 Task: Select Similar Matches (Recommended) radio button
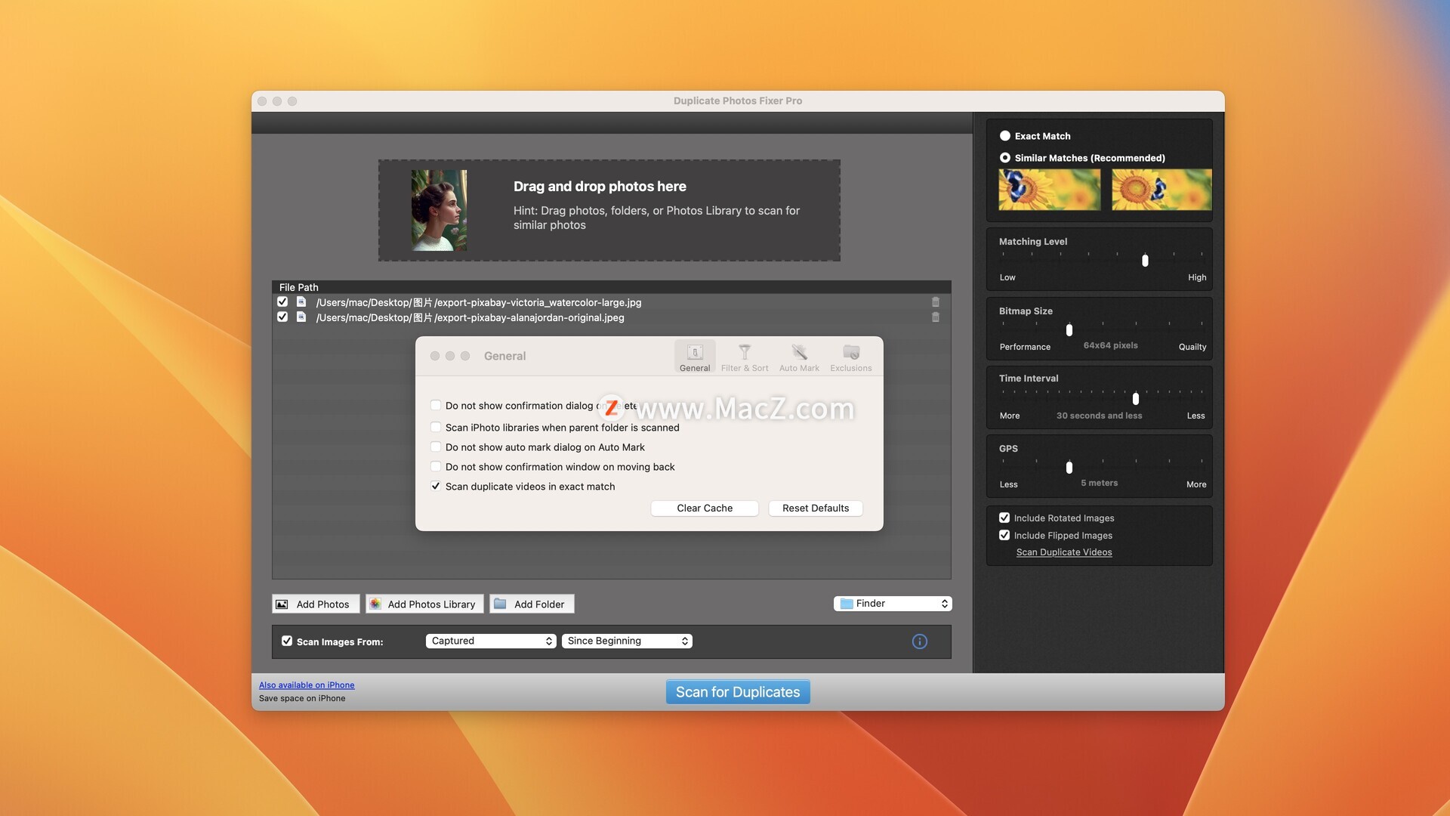tap(1005, 158)
